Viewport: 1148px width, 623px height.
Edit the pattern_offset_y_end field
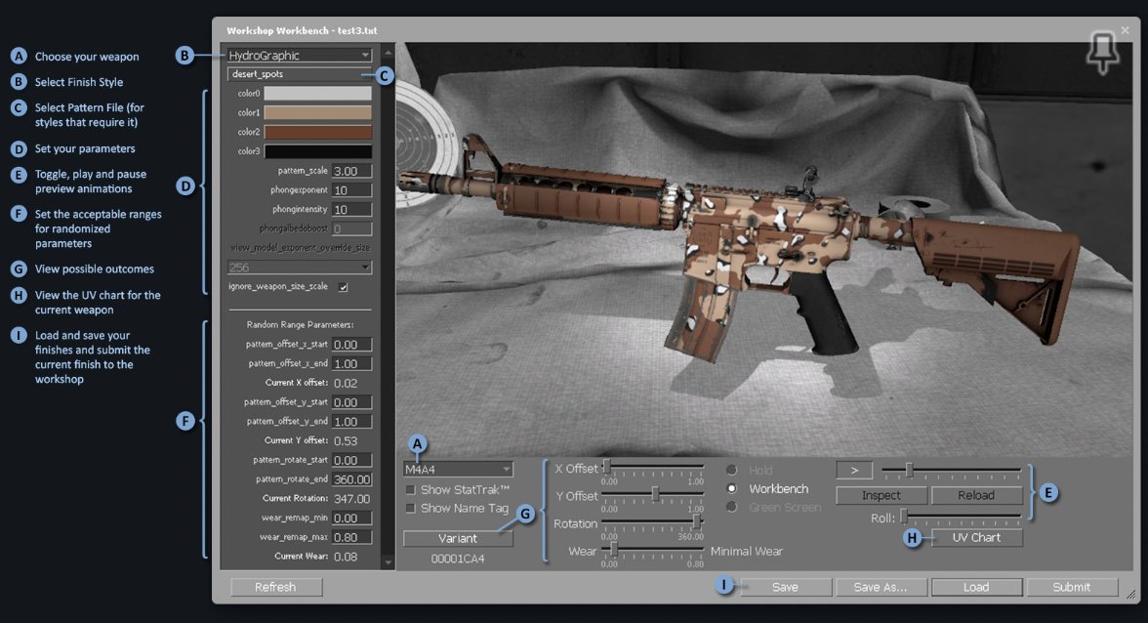pos(351,421)
